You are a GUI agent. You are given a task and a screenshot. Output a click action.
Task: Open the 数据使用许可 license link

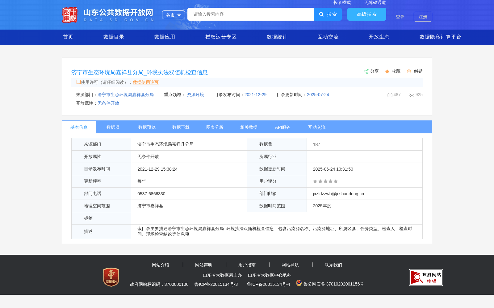click(x=146, y=82)
